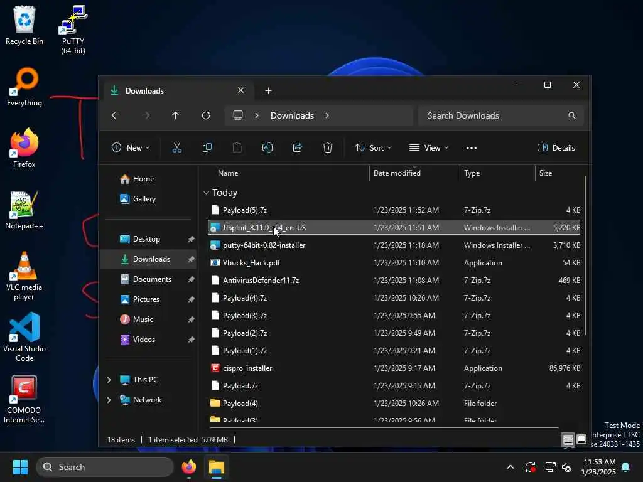Click the taskbar Search box
The height and width of the screenshot is (482, 643).
105,467
